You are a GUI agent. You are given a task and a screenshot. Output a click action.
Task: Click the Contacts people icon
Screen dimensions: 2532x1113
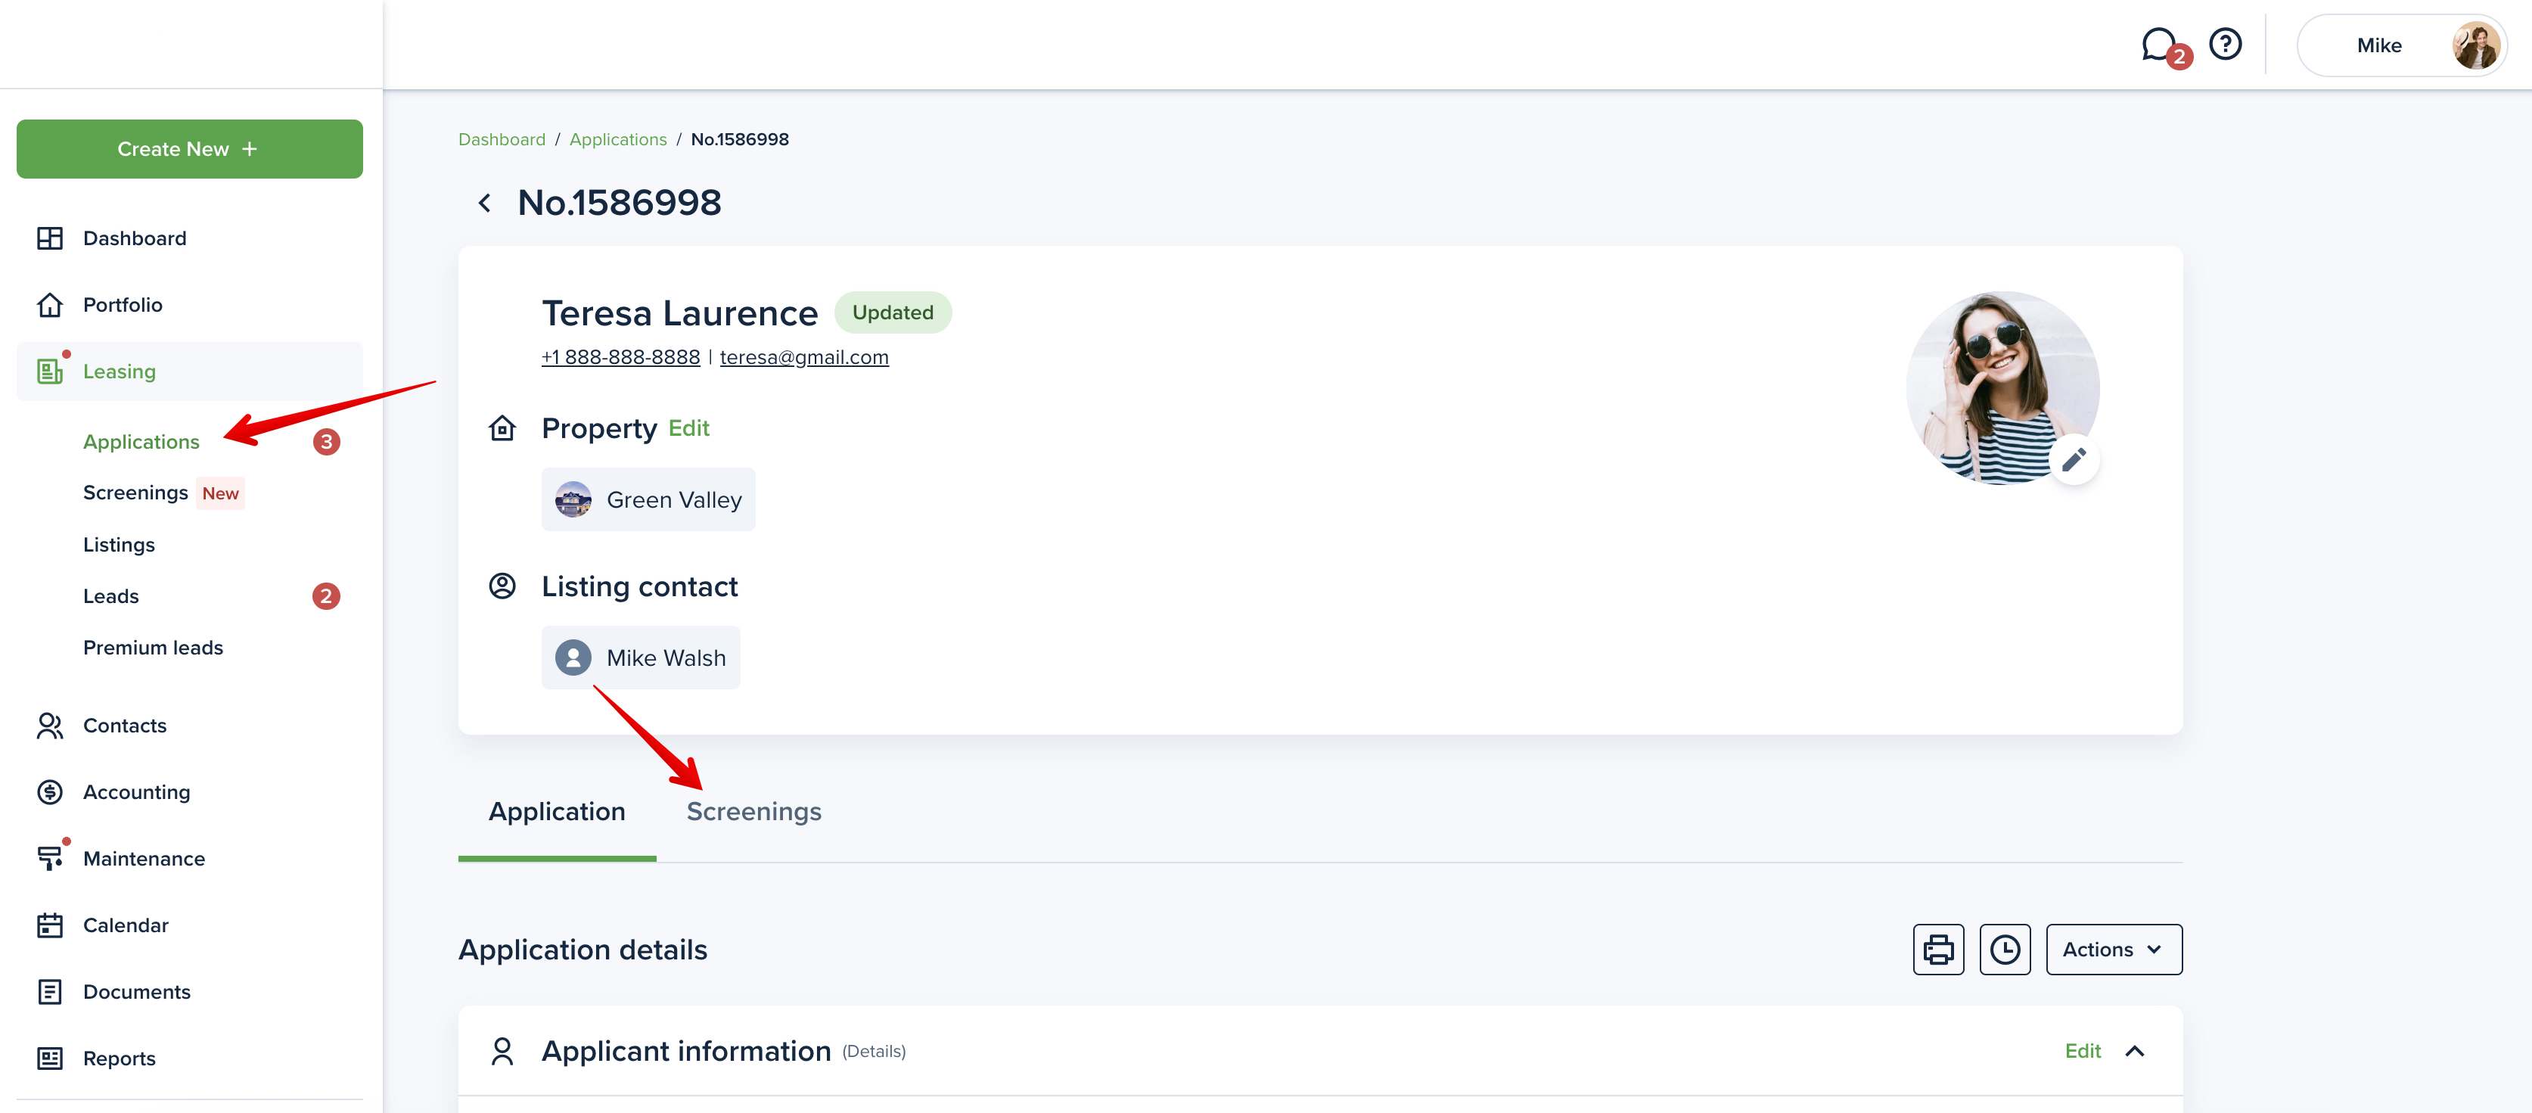click(49, 726)
